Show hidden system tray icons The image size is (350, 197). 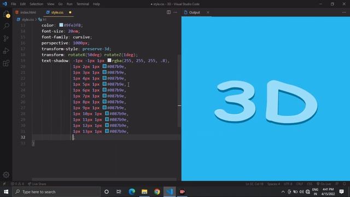[x=283, y=192]
